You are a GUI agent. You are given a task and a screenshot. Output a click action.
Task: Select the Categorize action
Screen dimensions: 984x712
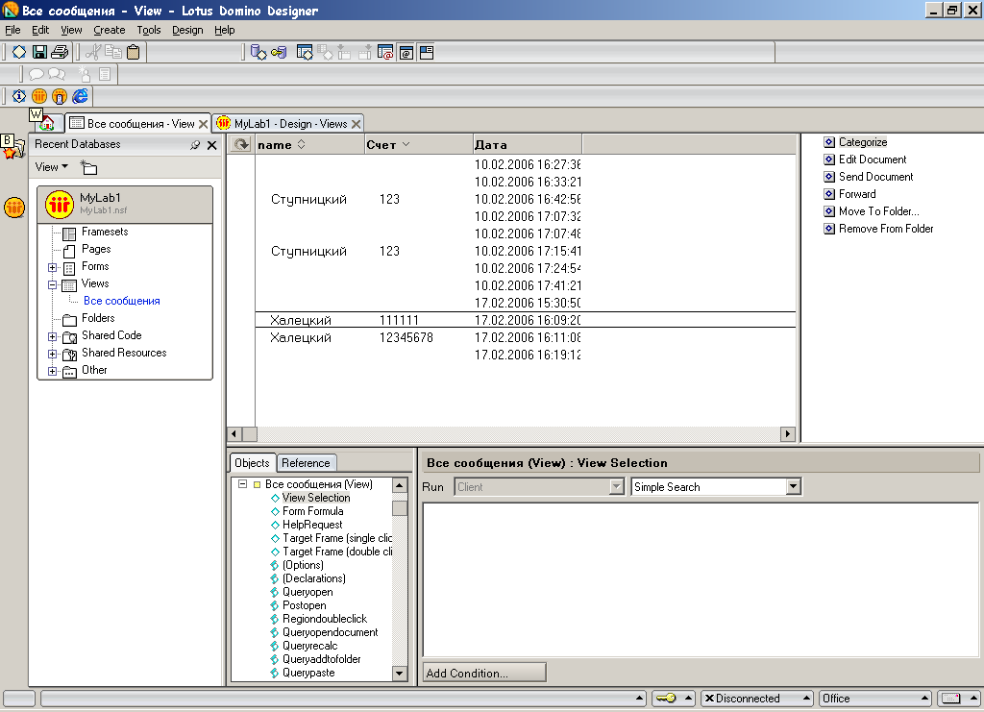coord(862,142)
